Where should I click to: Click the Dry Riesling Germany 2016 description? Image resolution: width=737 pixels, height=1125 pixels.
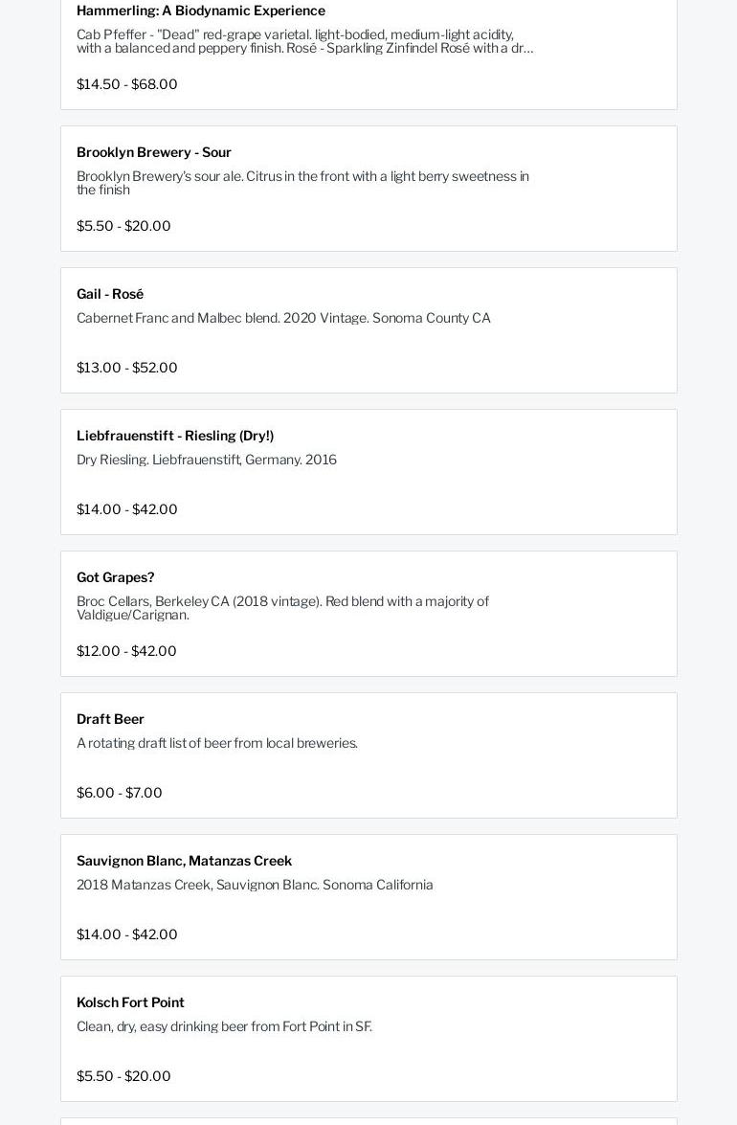point(207,460)
